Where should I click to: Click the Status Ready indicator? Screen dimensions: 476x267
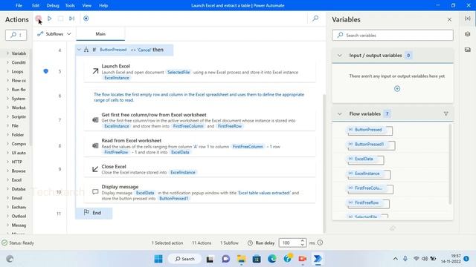[x=18, y=243]
